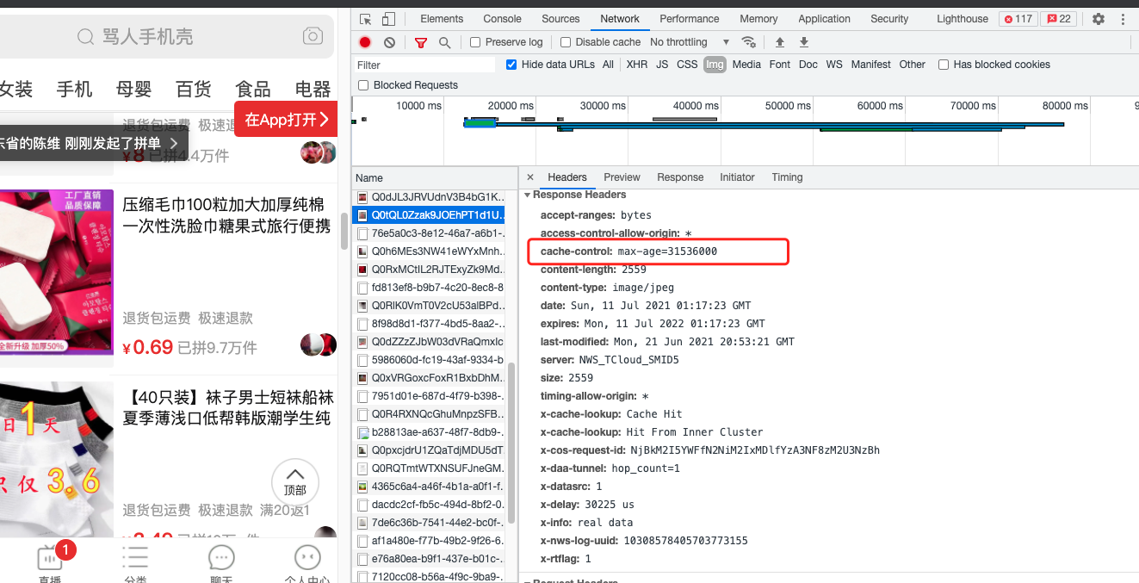
Task: Stop recording network log
Action: 365,42
